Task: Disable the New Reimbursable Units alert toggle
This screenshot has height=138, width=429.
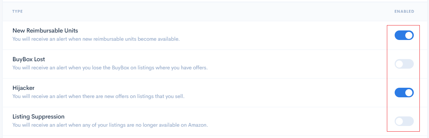Action: click(x=404, y=35)
